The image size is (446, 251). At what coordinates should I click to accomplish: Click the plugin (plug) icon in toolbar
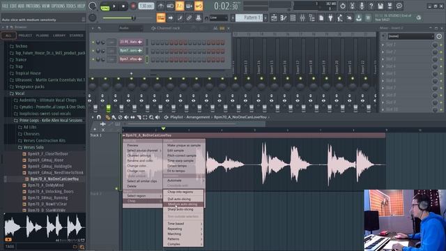pyautogui.click(x=330, y=18)
